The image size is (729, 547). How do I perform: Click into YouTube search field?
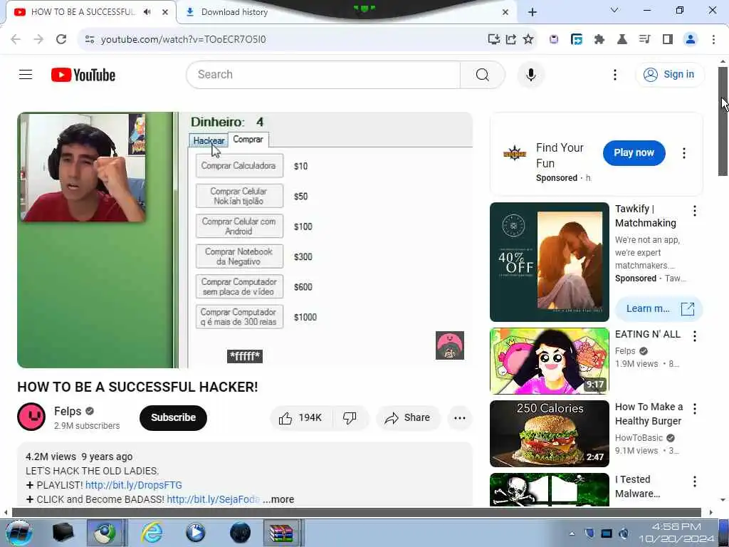(x=323, y=74)
